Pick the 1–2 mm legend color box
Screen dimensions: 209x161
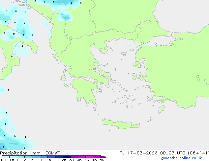[21, 157]
